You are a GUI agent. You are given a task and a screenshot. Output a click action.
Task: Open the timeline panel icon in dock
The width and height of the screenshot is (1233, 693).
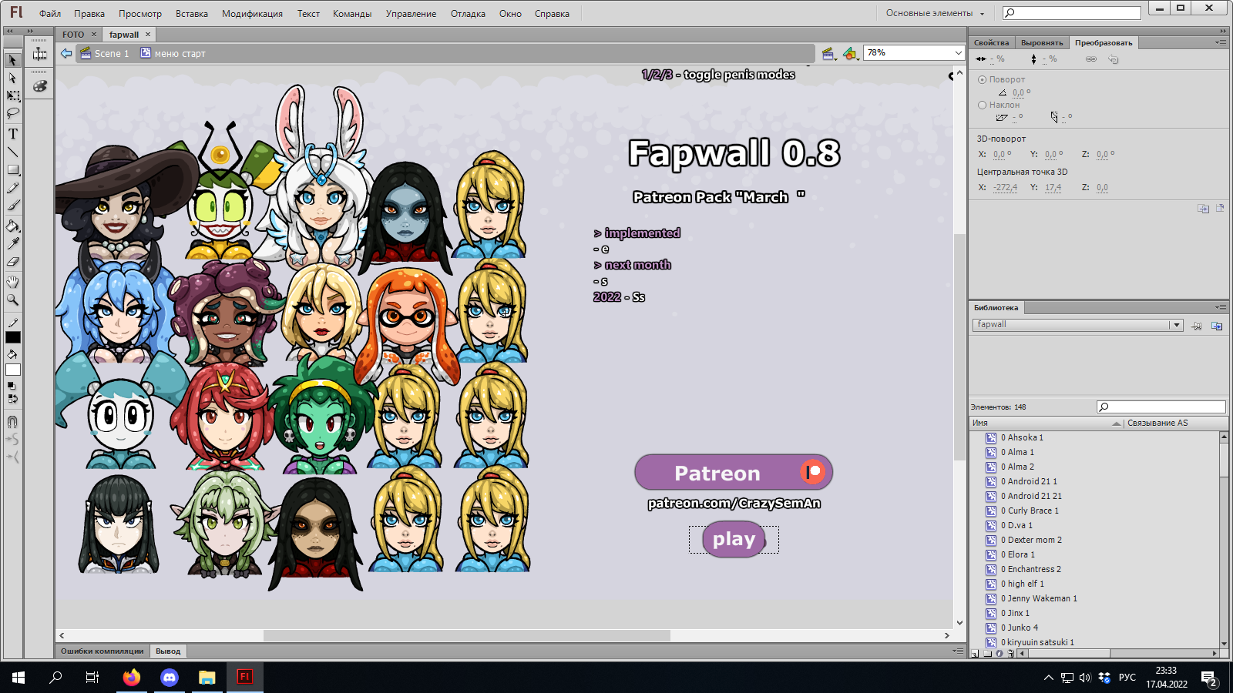[x=40, y=54]
